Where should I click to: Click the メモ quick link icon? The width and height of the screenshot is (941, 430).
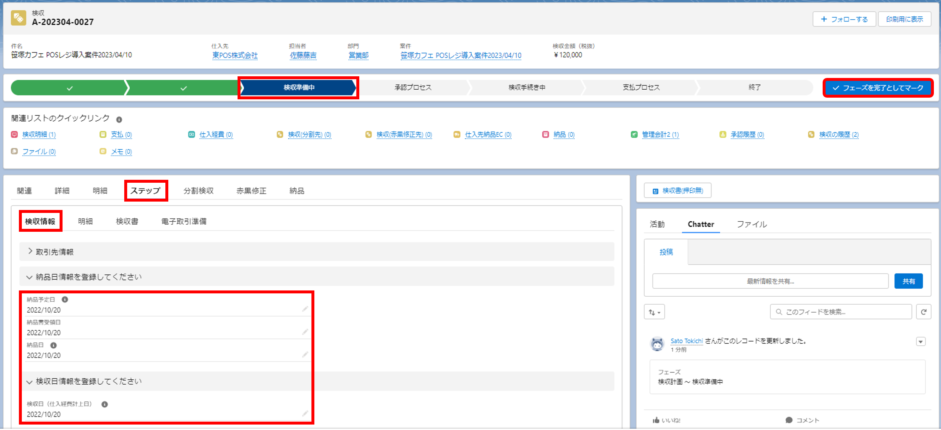tap(103, 151)
